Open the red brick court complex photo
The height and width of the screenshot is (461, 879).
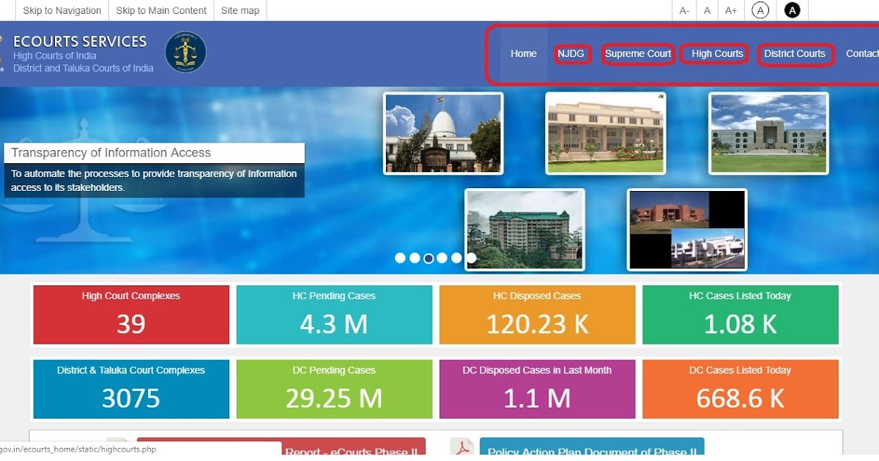coord(687,230)
